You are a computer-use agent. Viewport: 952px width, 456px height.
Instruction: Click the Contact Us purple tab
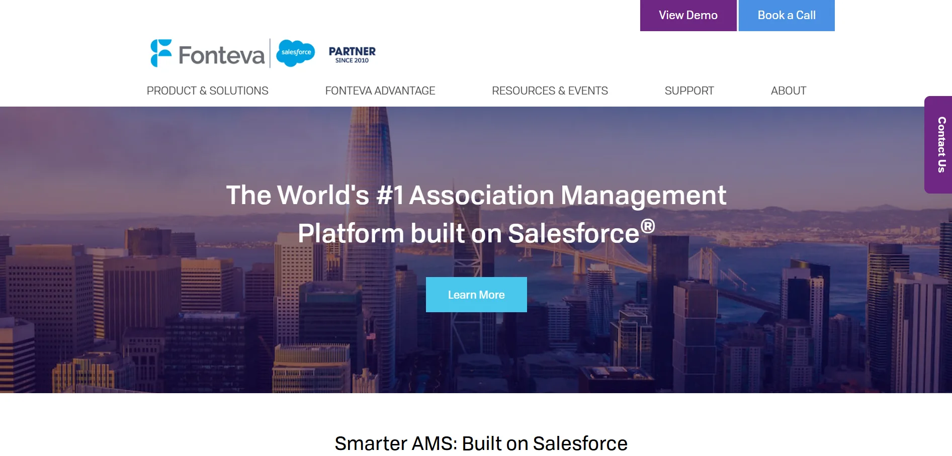[x=938, y=146]
